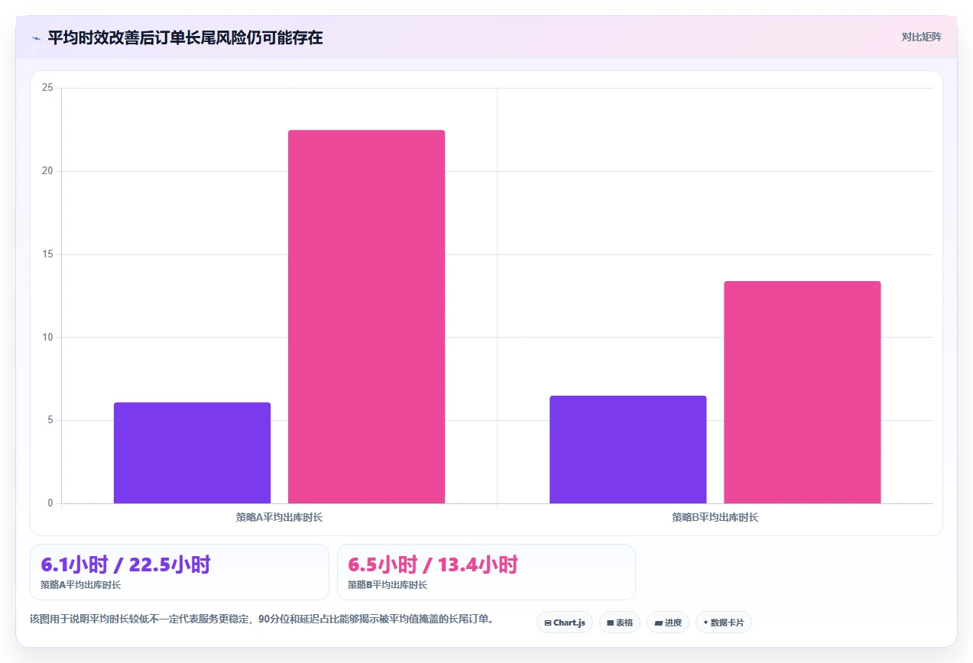
Task: Click the 策略A平均出库时长 axis label
Action: click(x=279, y=517)
